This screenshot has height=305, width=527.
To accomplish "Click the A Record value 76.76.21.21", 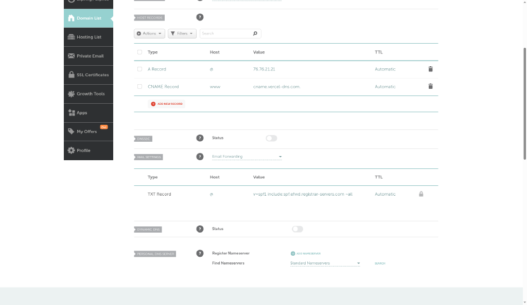I will 264,69.
